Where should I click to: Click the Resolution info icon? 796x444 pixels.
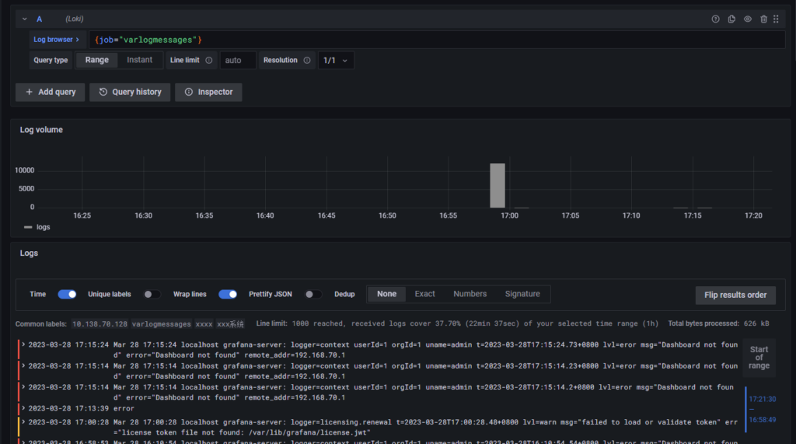coord(307,60)
